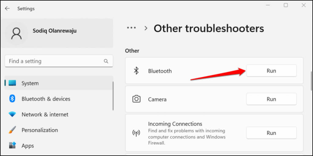Viewport: 313px width, 156px height.
Task: Click the back arrow in Settings
Action: pyautogui.click(x=7, y=9)
